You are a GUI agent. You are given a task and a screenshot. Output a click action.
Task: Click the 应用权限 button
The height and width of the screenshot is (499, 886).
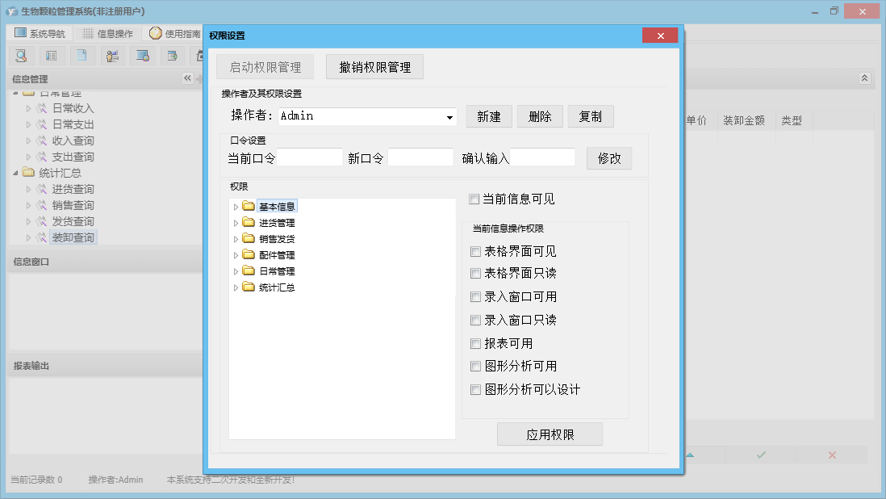550,434
